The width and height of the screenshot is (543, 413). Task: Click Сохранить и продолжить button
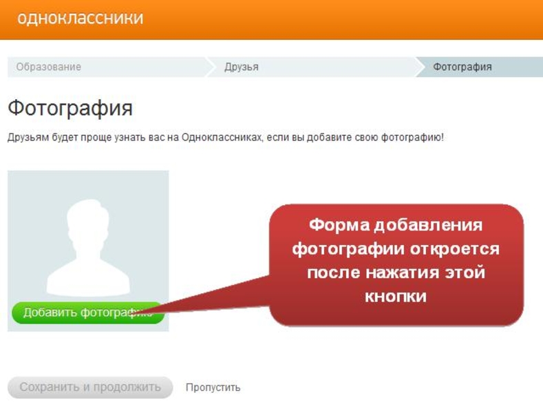pos(90,387)
